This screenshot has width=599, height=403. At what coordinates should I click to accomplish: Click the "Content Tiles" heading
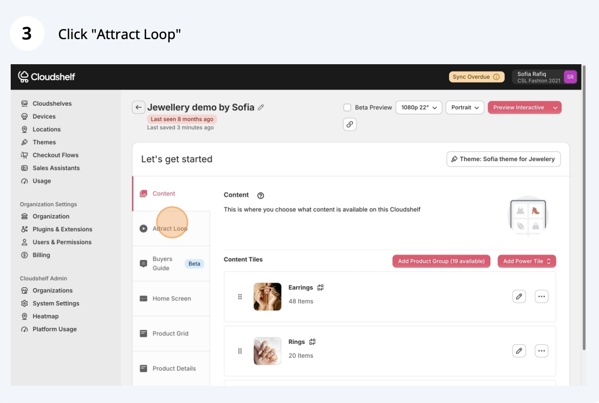[243, 259]
